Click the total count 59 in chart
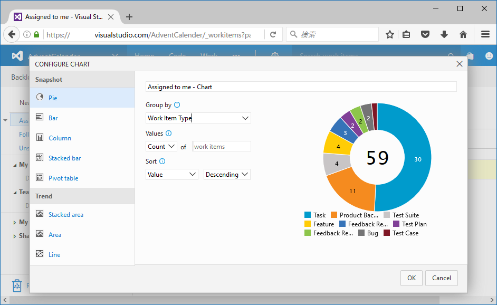497x305 pixels. coord(378,158)
